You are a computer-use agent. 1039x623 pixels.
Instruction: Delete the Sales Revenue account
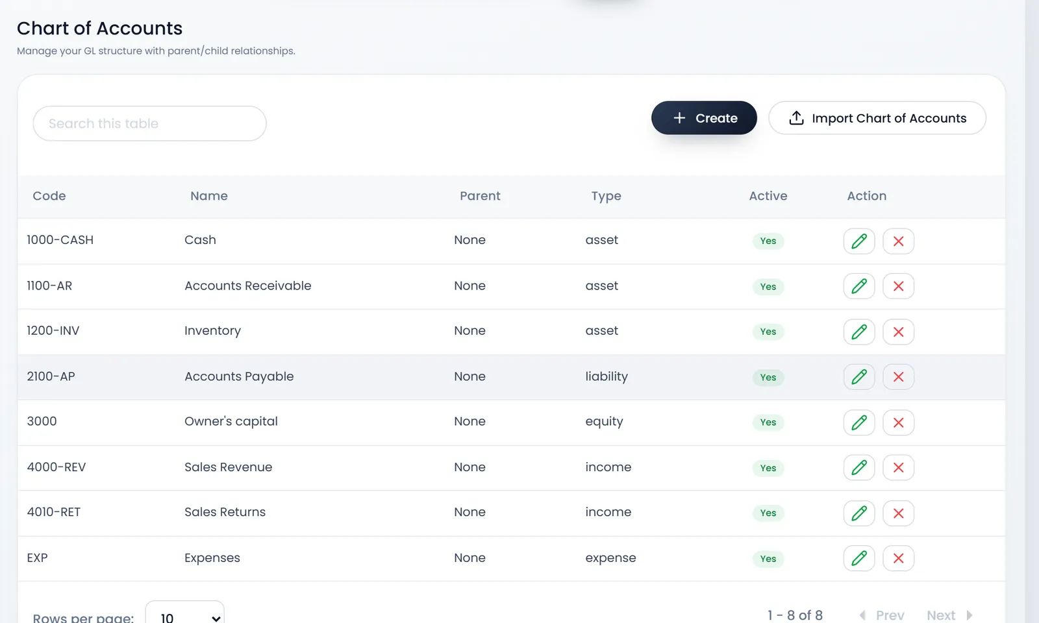[899, 467]
